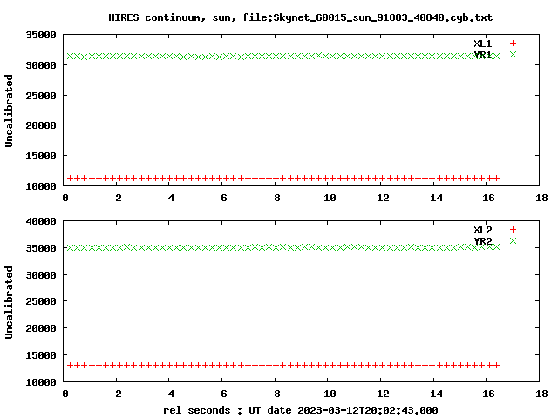The width and height of the screenshot is (558, 418).
Task: Click the YR2 legend label
Action: tap(482, 241)
